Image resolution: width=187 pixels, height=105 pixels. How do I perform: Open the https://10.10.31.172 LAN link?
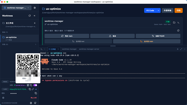pyautogui.click(x=18, y=89)
